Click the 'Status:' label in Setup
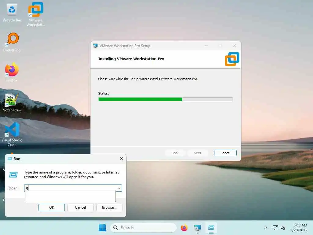Image resolution: width=313 pixels, height=235 pixels. [103, 93]
